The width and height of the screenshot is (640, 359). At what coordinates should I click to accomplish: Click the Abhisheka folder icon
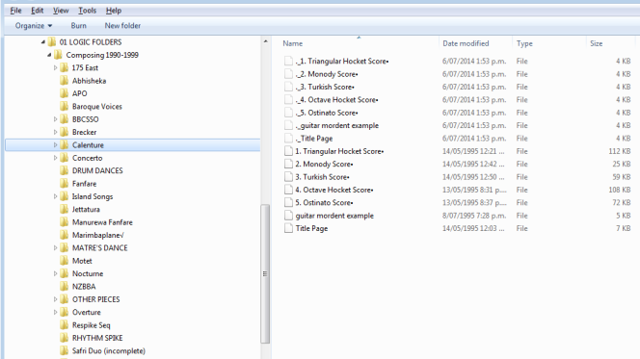(64, 81)
